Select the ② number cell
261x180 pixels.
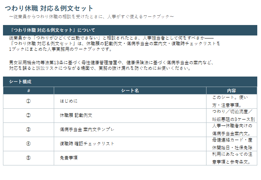point(28,115)
